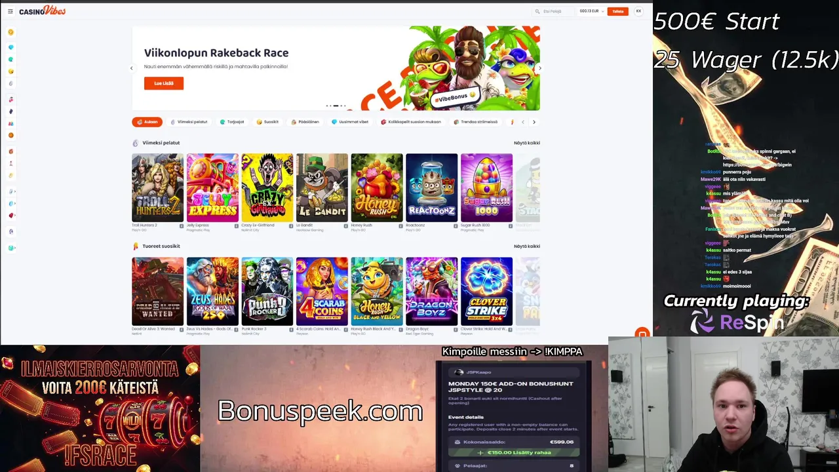Click the orange Lue Lisää button

pyautogui.click(x=164, y=83)
